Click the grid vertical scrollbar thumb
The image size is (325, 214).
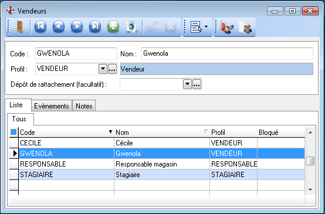click(310, 161)
